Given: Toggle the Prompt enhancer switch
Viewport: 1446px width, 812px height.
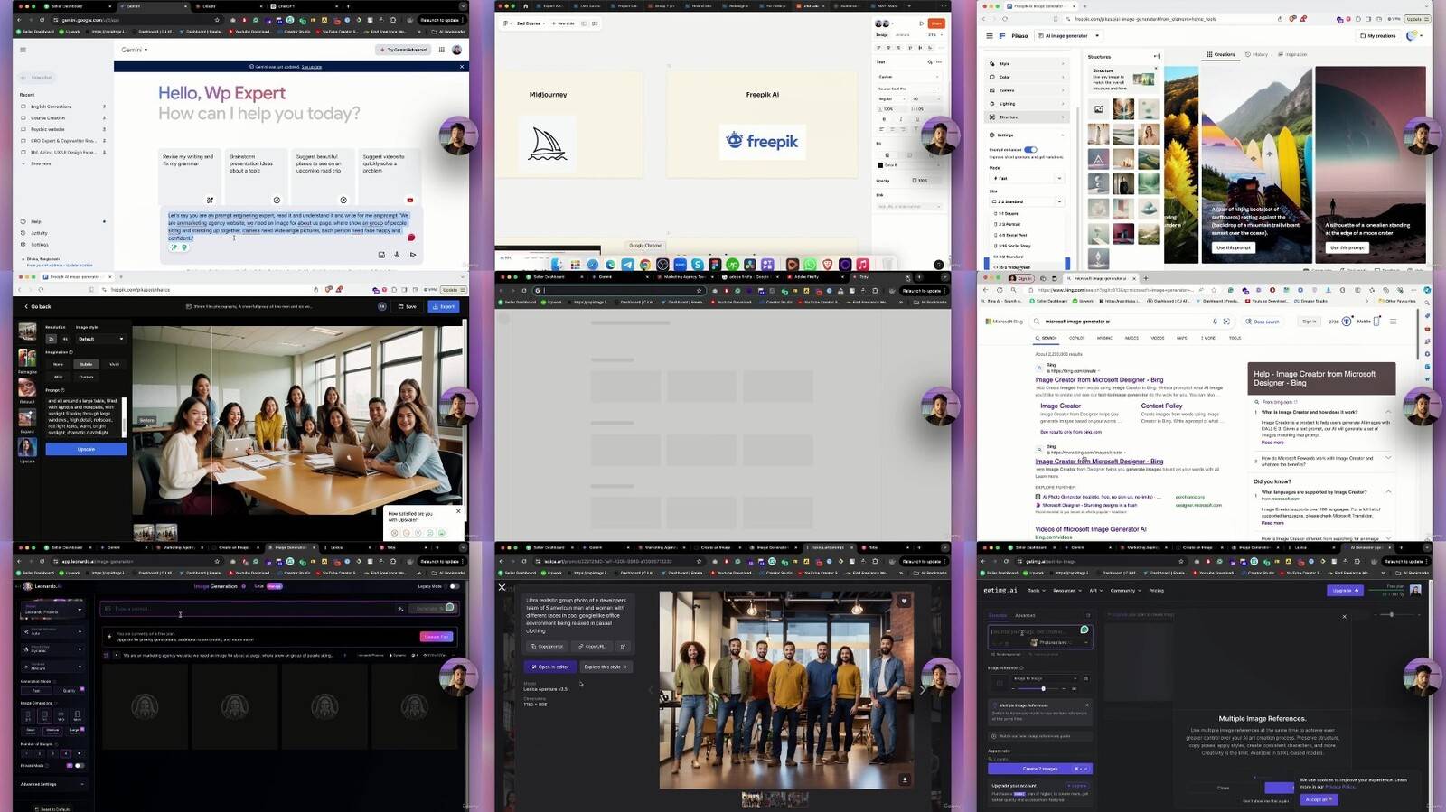Looking at the screenshot, I should (1030, 150).
